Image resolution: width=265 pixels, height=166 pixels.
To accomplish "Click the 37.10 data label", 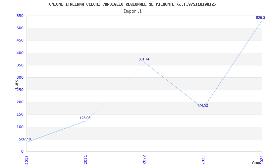I will (x=26, y=139).
